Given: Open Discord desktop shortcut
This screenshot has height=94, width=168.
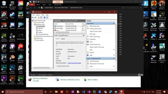Looking at the screenshot, I should [x=12, y=26].
